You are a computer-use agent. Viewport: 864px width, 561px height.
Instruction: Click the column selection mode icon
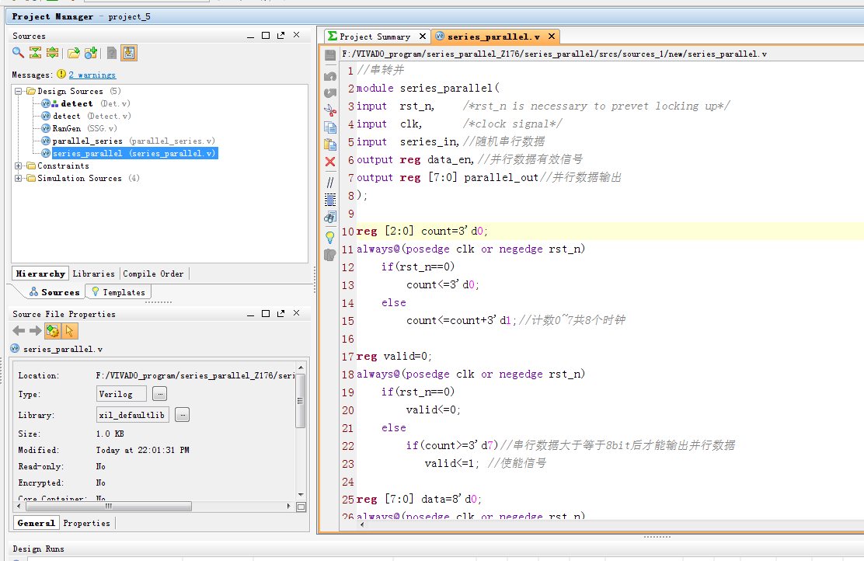coord(330,200)
